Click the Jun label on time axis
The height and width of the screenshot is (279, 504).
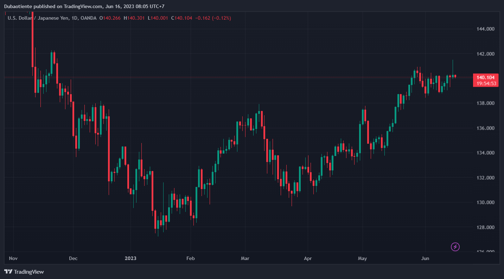[425, 259]
